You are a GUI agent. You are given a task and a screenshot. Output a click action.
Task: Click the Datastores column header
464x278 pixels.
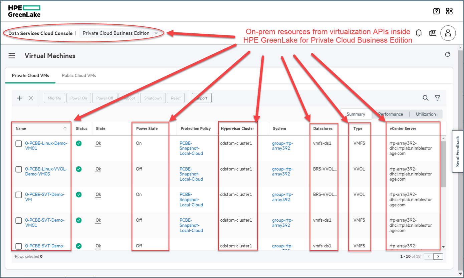[323, 128]
